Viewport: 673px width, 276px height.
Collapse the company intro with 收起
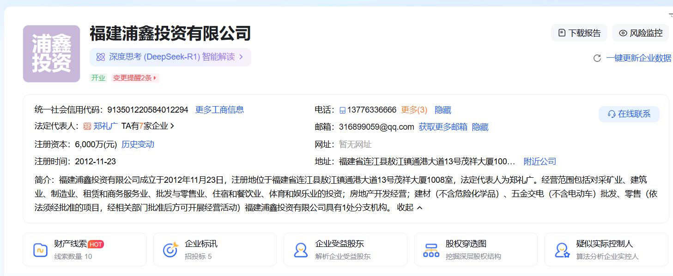coord(410,208)
